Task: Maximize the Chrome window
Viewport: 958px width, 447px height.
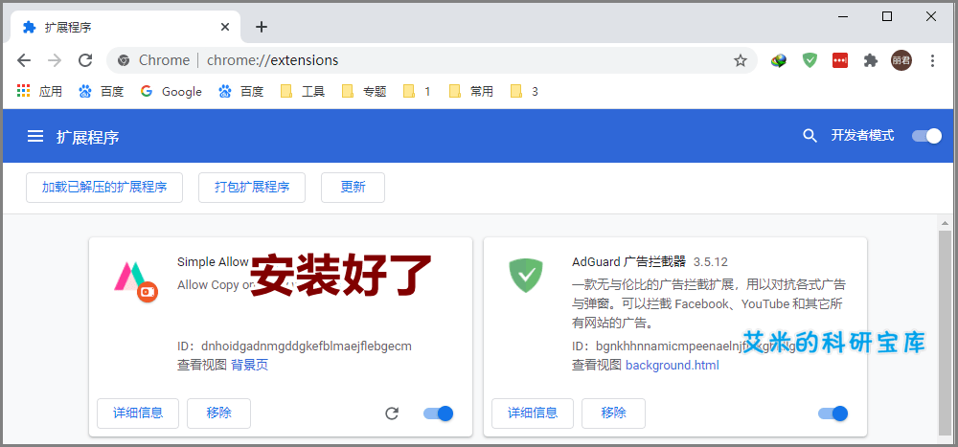Action: coord(887,16)
